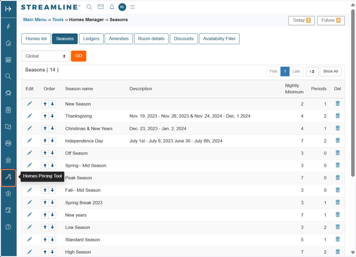
Task: Delete the Thanksgiving season trash icon
Action: point(338,116)
